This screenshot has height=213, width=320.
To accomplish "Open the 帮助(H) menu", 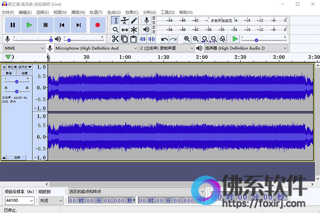I will (186, 12).
